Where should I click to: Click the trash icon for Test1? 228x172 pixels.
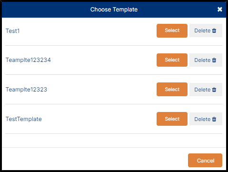pyautogui.click(x=214, y=30)
